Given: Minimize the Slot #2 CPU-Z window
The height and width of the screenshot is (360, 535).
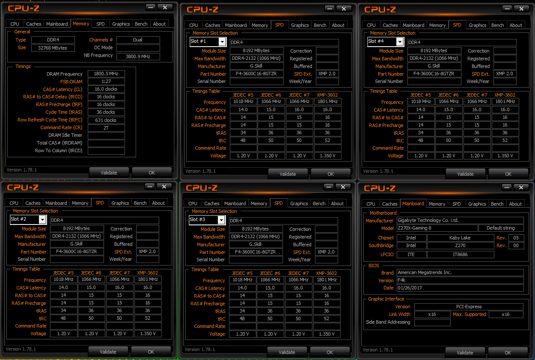Looking at the screenshot, I should pos(150,186).
